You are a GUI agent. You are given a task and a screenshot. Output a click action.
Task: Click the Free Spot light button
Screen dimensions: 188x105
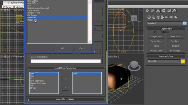point(175,36)
